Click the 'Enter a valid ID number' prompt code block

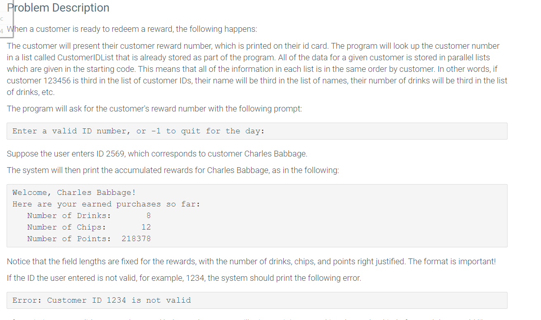(257, 131)
